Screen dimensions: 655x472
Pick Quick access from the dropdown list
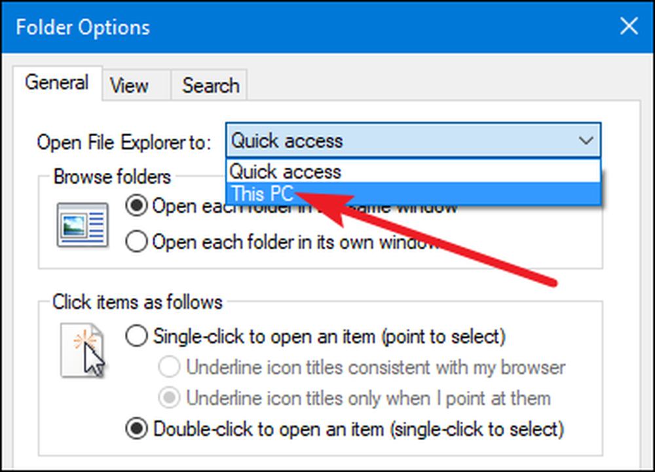(x=413, y=172)
